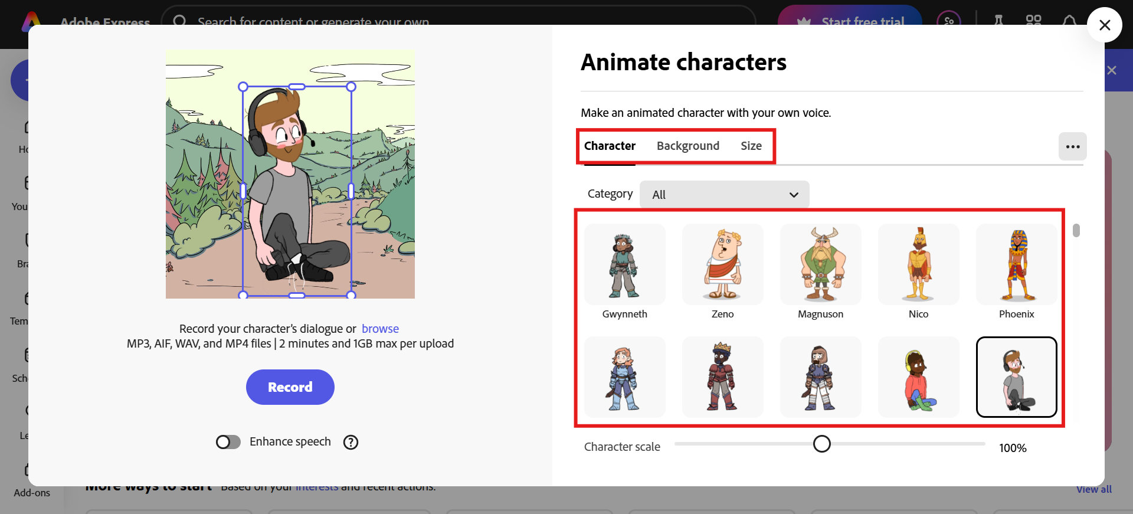Click the top-left corner handle of character box
The width and height of the screenshot is (1133, 514).
[x=243, y=87]
